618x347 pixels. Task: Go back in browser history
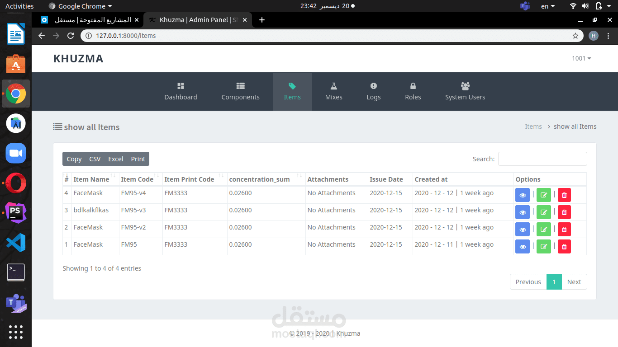point(42,36)
